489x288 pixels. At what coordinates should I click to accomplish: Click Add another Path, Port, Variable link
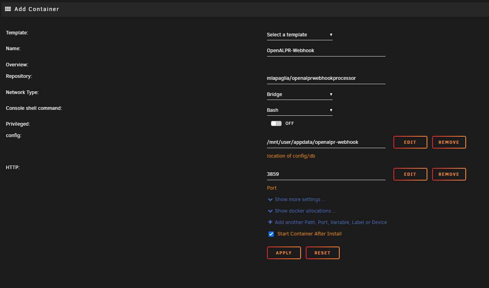(x=331, y=222)
